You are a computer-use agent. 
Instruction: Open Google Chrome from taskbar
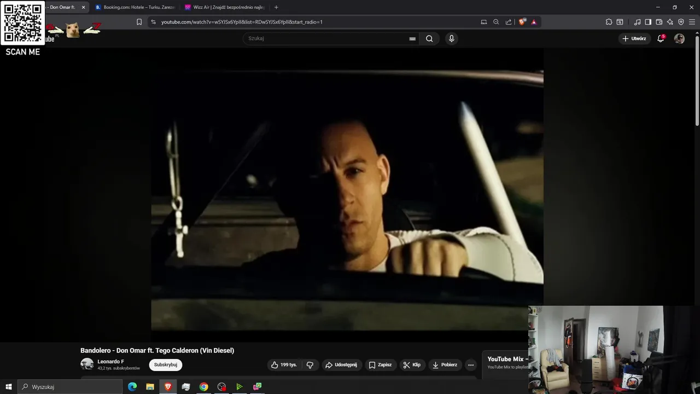tap(203, 387)
